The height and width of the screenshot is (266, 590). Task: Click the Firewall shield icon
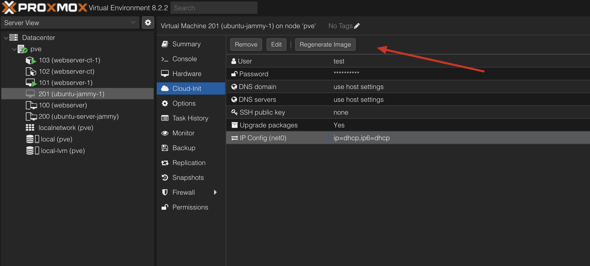pos(165,192)
